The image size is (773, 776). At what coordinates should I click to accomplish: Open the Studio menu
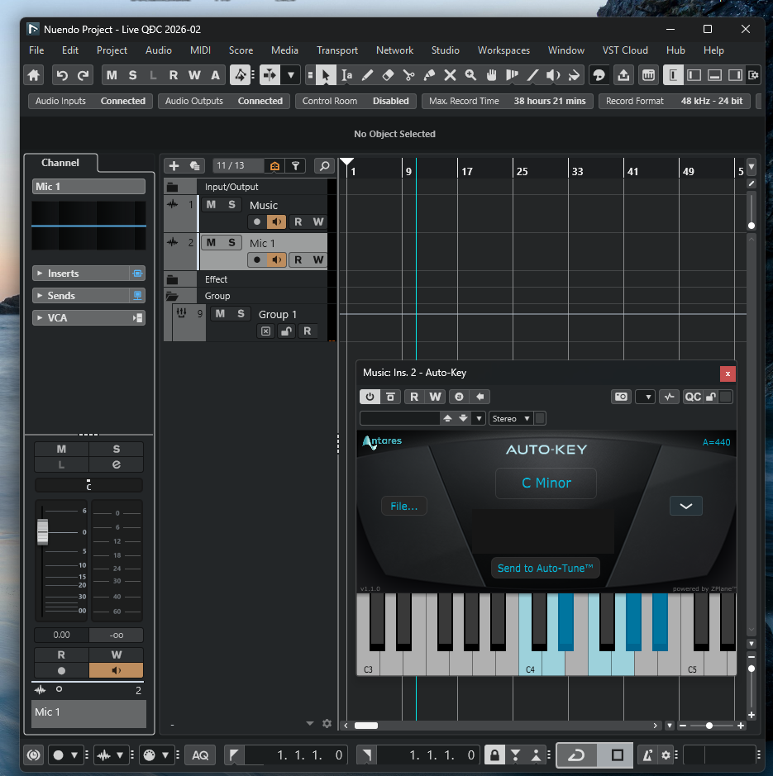tap(445, 50)
